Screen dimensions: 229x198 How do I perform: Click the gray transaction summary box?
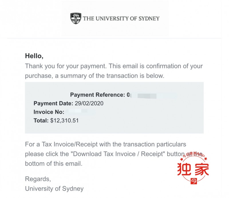pos(114,108)
